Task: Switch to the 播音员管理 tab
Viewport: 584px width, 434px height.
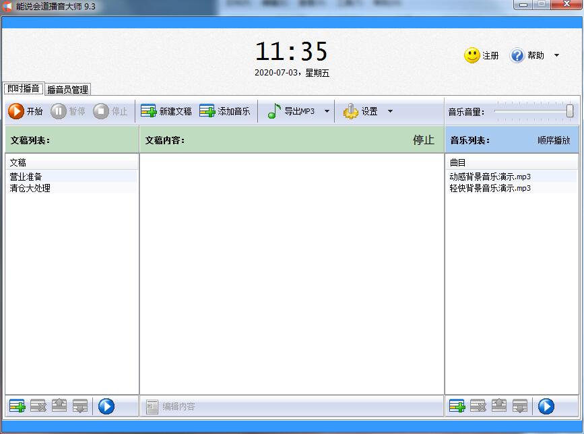Action: pyautogui.click(x=68, y=90)
